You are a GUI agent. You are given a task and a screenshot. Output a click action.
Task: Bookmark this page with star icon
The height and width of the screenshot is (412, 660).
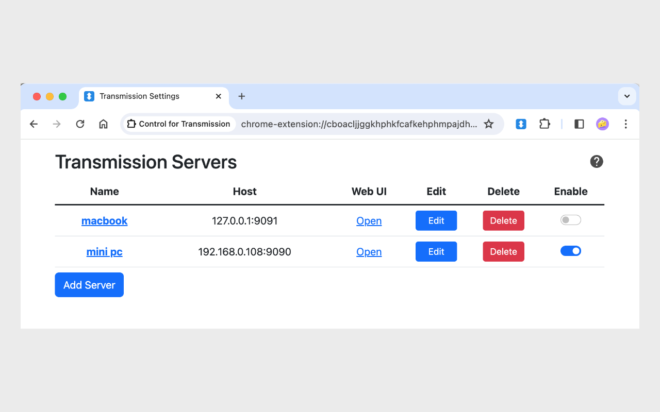tap(489, 124)
